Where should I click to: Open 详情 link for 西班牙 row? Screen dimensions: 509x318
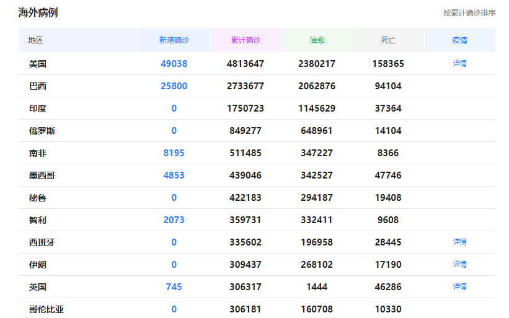coord(459,242)
